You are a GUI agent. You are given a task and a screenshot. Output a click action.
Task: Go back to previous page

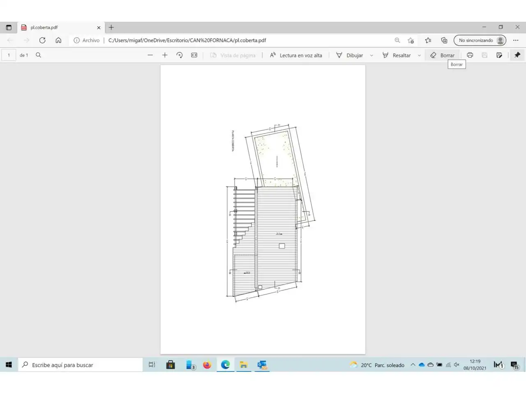point(10,40)
